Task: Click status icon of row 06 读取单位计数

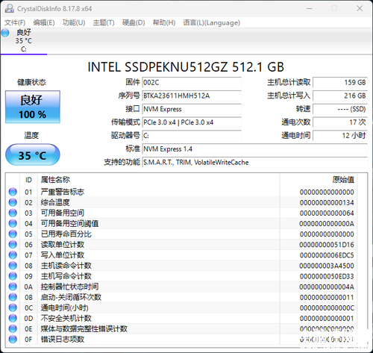Action: tap(13, 245)
